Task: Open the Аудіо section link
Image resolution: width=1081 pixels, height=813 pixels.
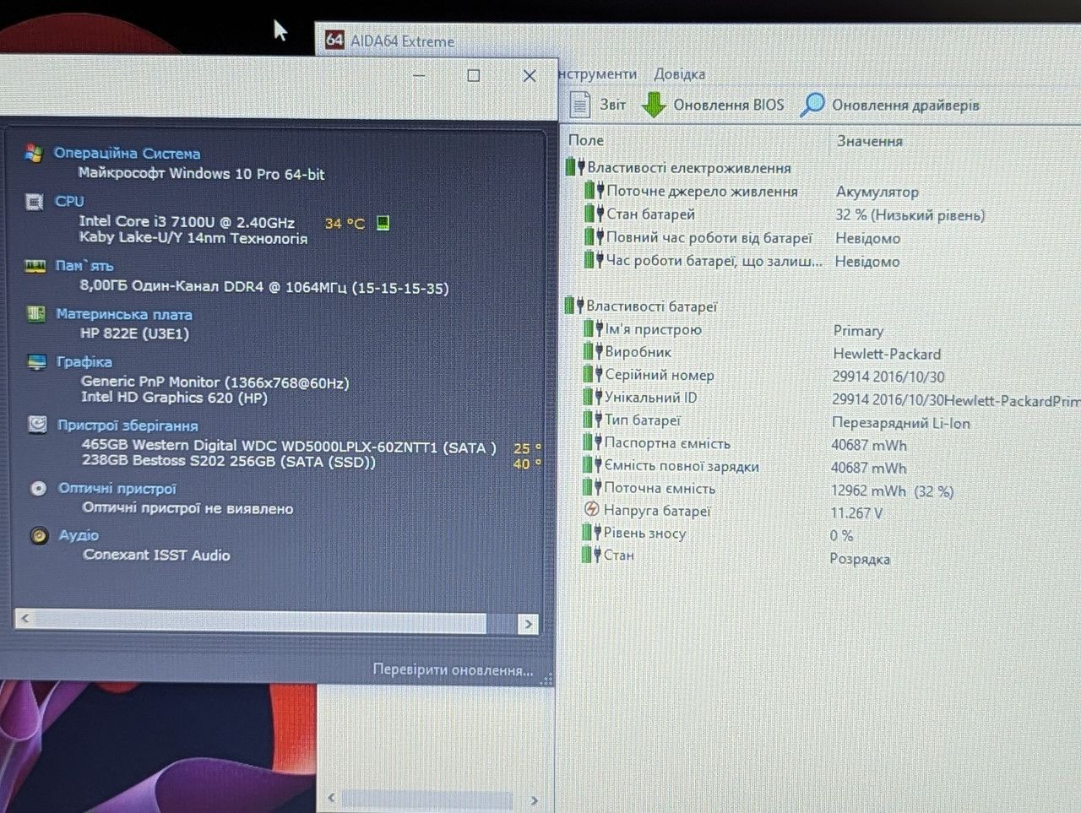Action: click(79, 535)
